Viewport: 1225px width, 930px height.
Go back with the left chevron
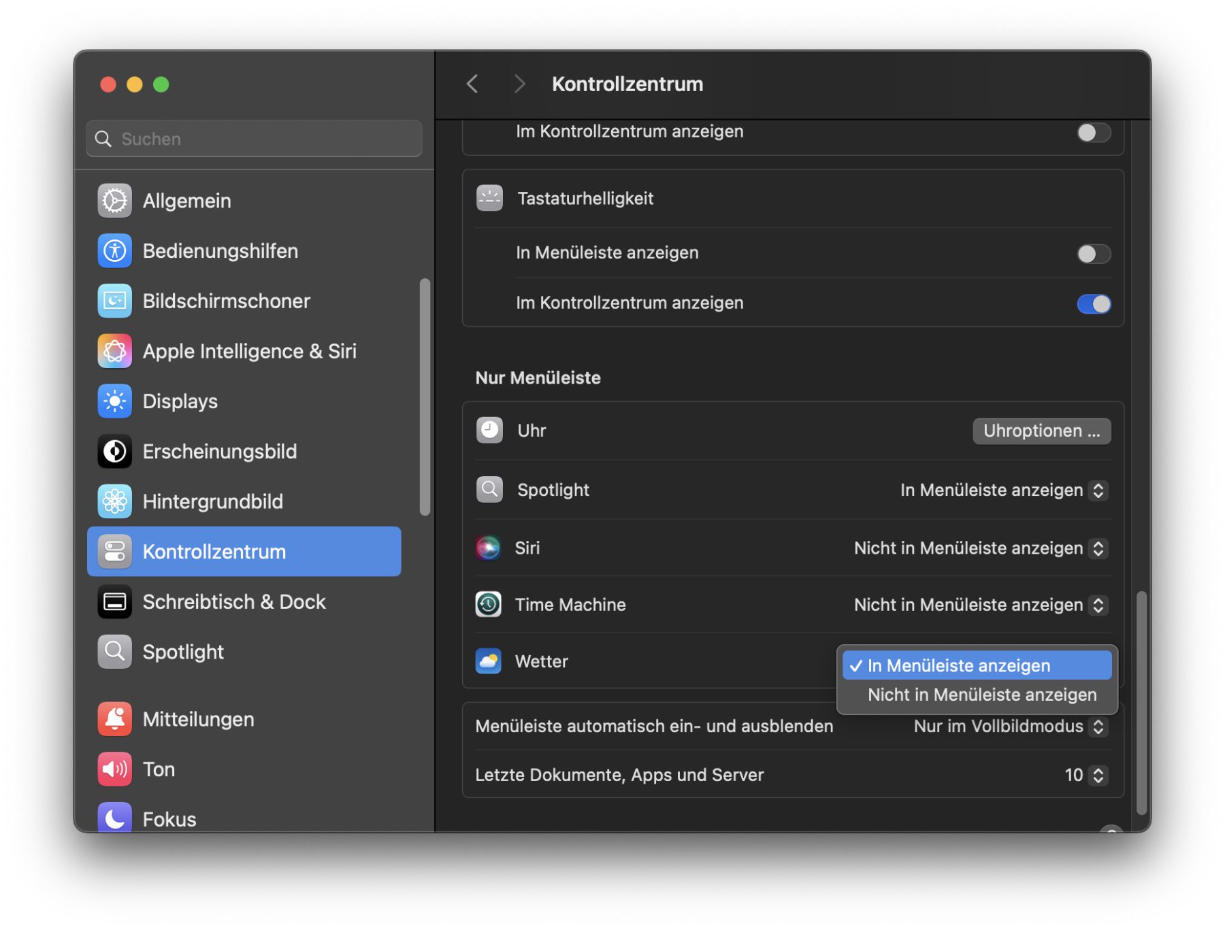(x=472, y=84)
